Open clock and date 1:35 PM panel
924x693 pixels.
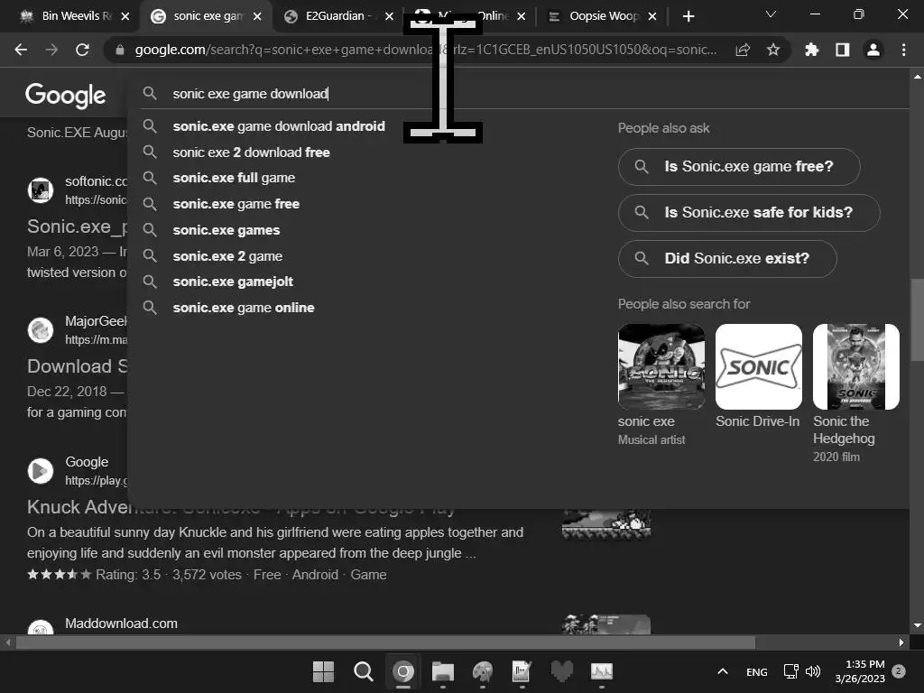click(860, 671)
